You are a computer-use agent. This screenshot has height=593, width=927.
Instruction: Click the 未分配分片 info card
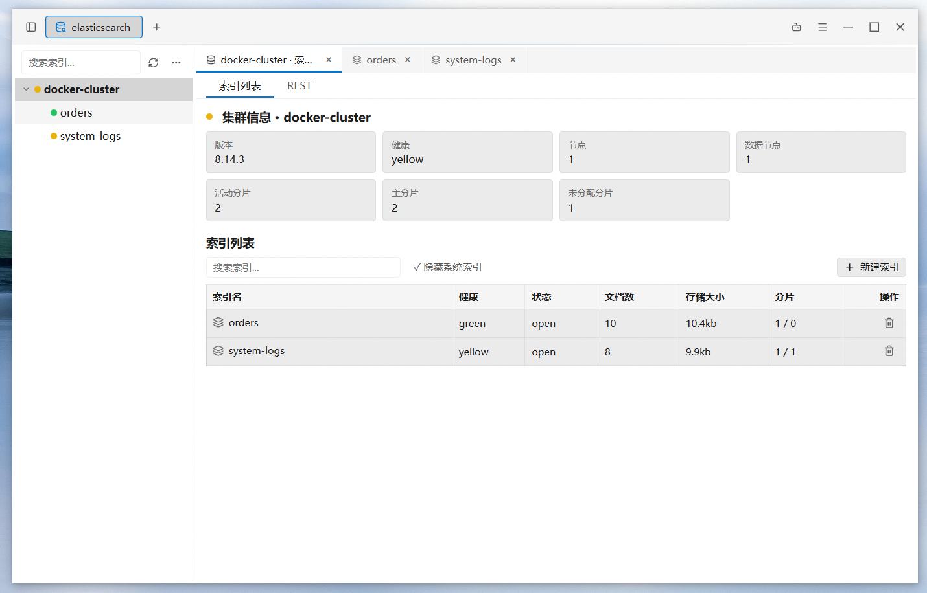644,201
